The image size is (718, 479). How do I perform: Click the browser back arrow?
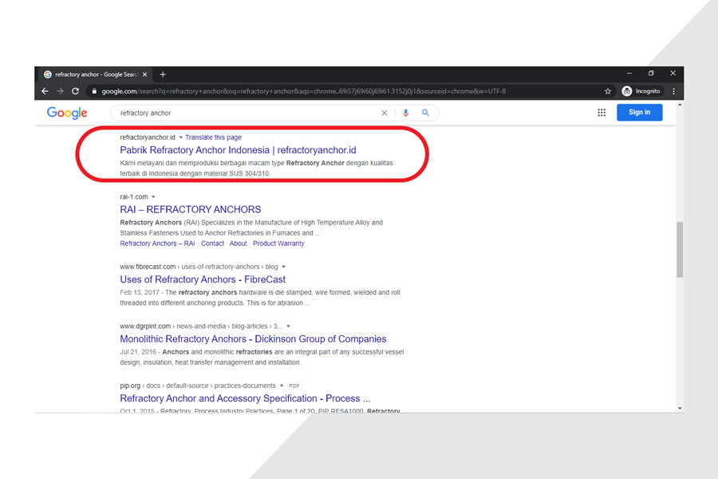[x=45, y=91]
